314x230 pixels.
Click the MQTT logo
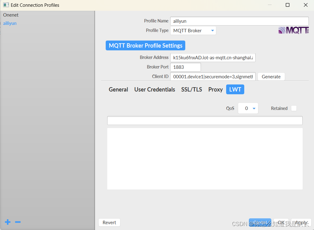pyautogui.click(x=293, y=30)
